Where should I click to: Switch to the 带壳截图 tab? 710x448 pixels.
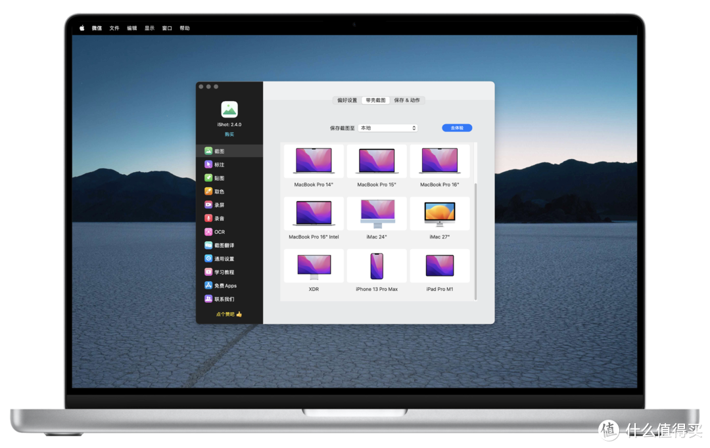(375, 100)
